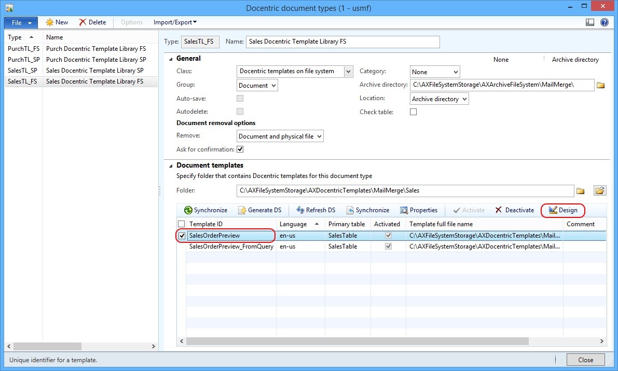Toggle the Autodelete checkbox
This screenshot has width=618, height=371.
(240, 112)
